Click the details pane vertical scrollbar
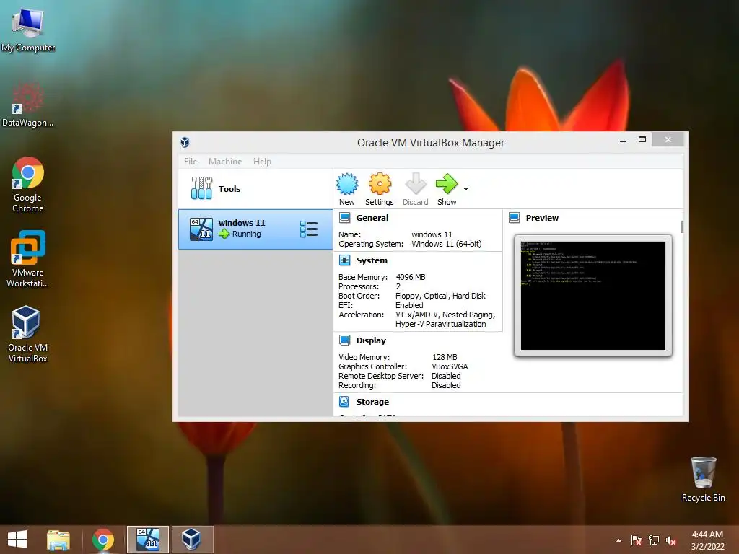 (682, 227)
